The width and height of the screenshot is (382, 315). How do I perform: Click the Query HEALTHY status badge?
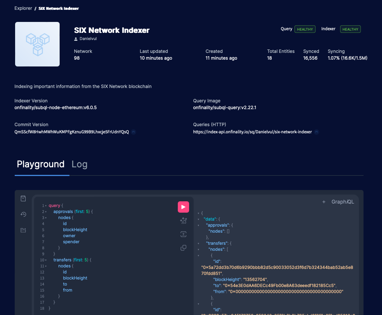click(305, 29)
